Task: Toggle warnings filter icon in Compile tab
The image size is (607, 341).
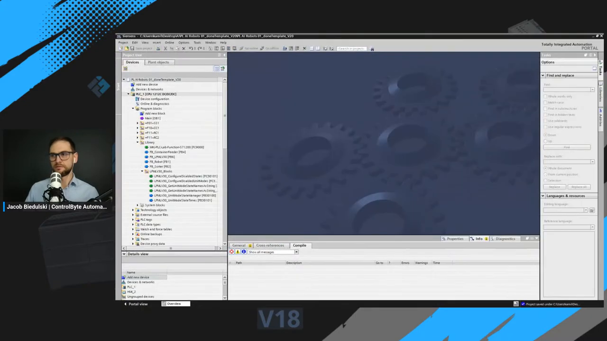Action: click(x=238, y=252)
